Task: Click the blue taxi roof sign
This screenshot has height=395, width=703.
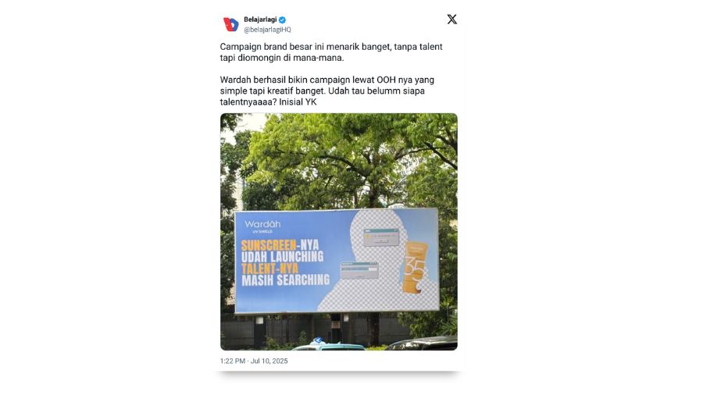Action: [x=317, y=341]
